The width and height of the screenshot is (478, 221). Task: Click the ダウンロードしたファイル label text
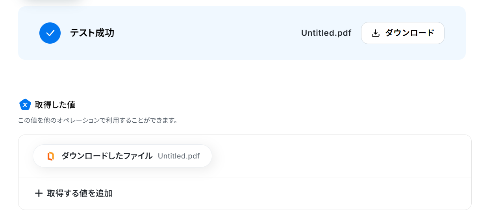click(107, 156)
